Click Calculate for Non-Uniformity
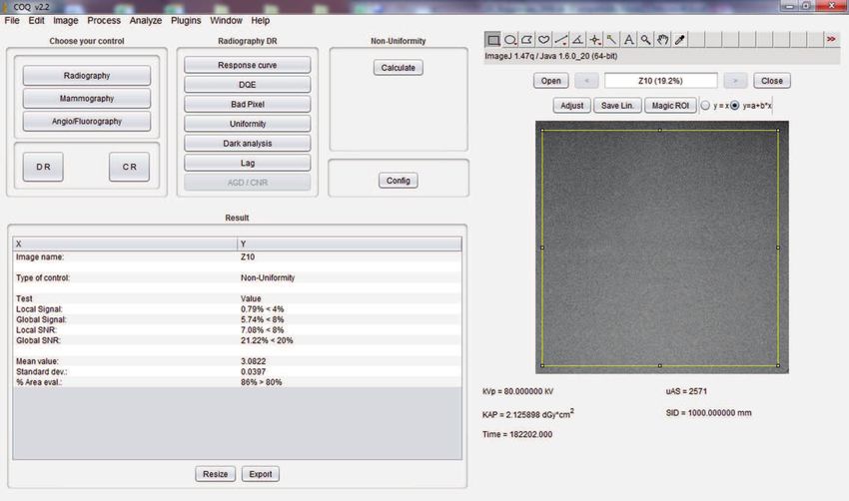 coord(398,68)
